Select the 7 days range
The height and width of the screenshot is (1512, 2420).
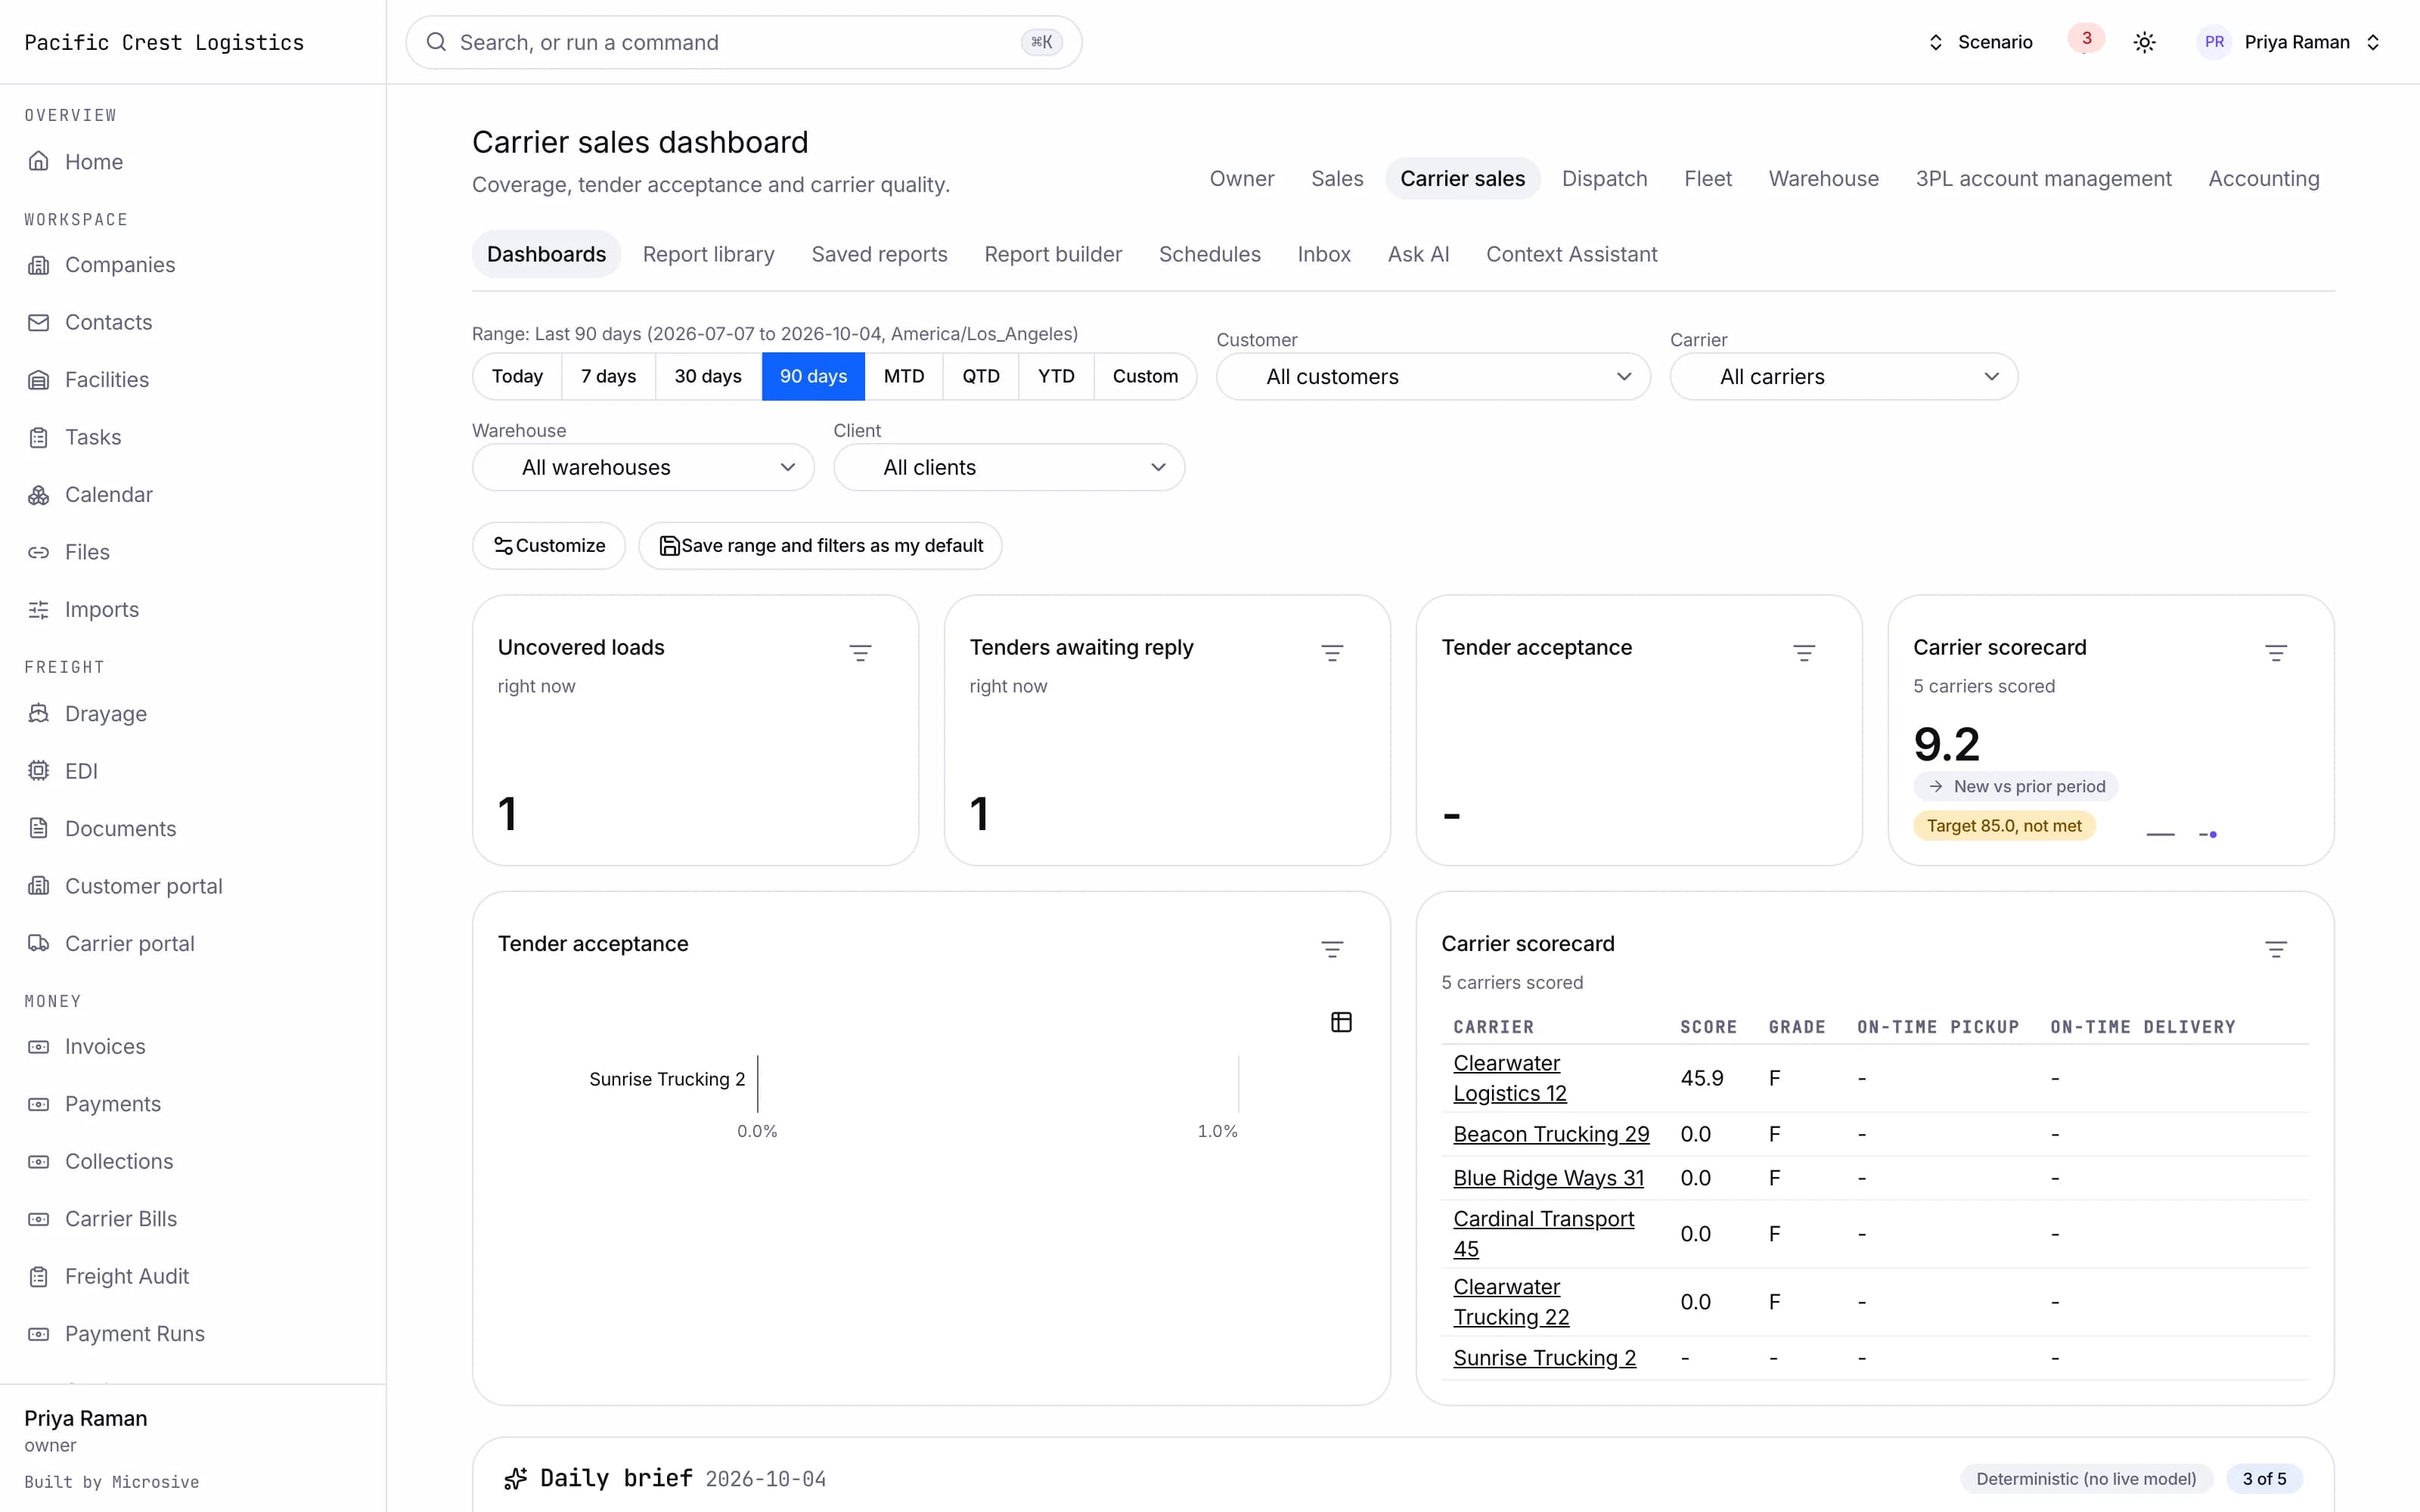tap(608, 376)
